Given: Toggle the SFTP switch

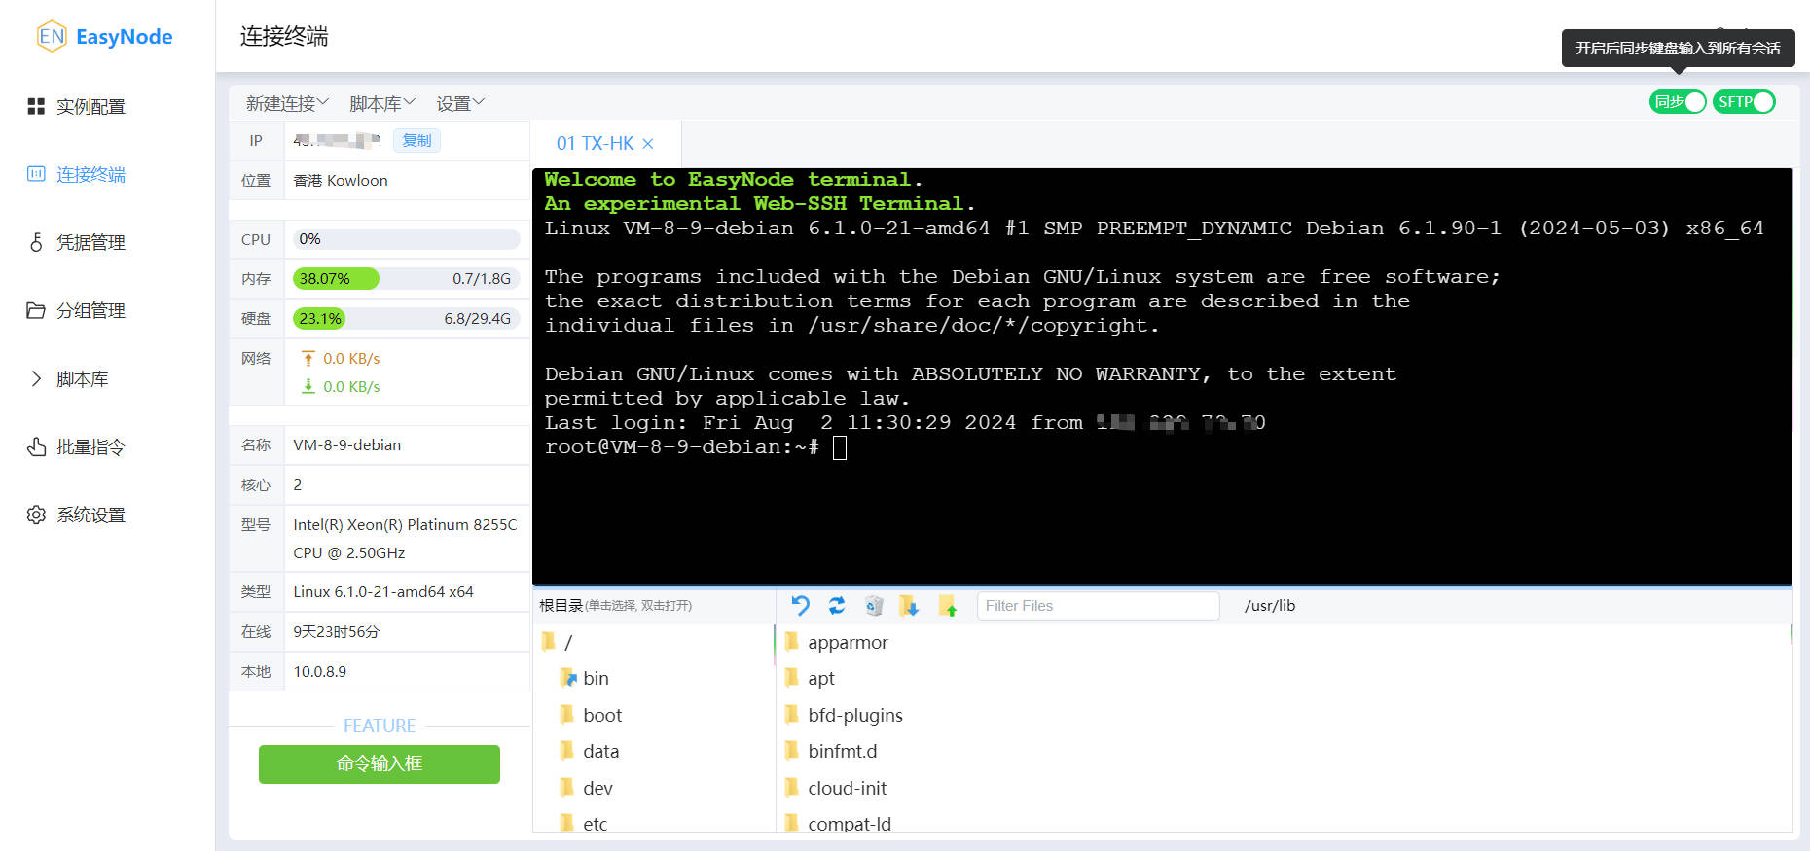Looking at the screenshot, I should (x=1744, y=102).
